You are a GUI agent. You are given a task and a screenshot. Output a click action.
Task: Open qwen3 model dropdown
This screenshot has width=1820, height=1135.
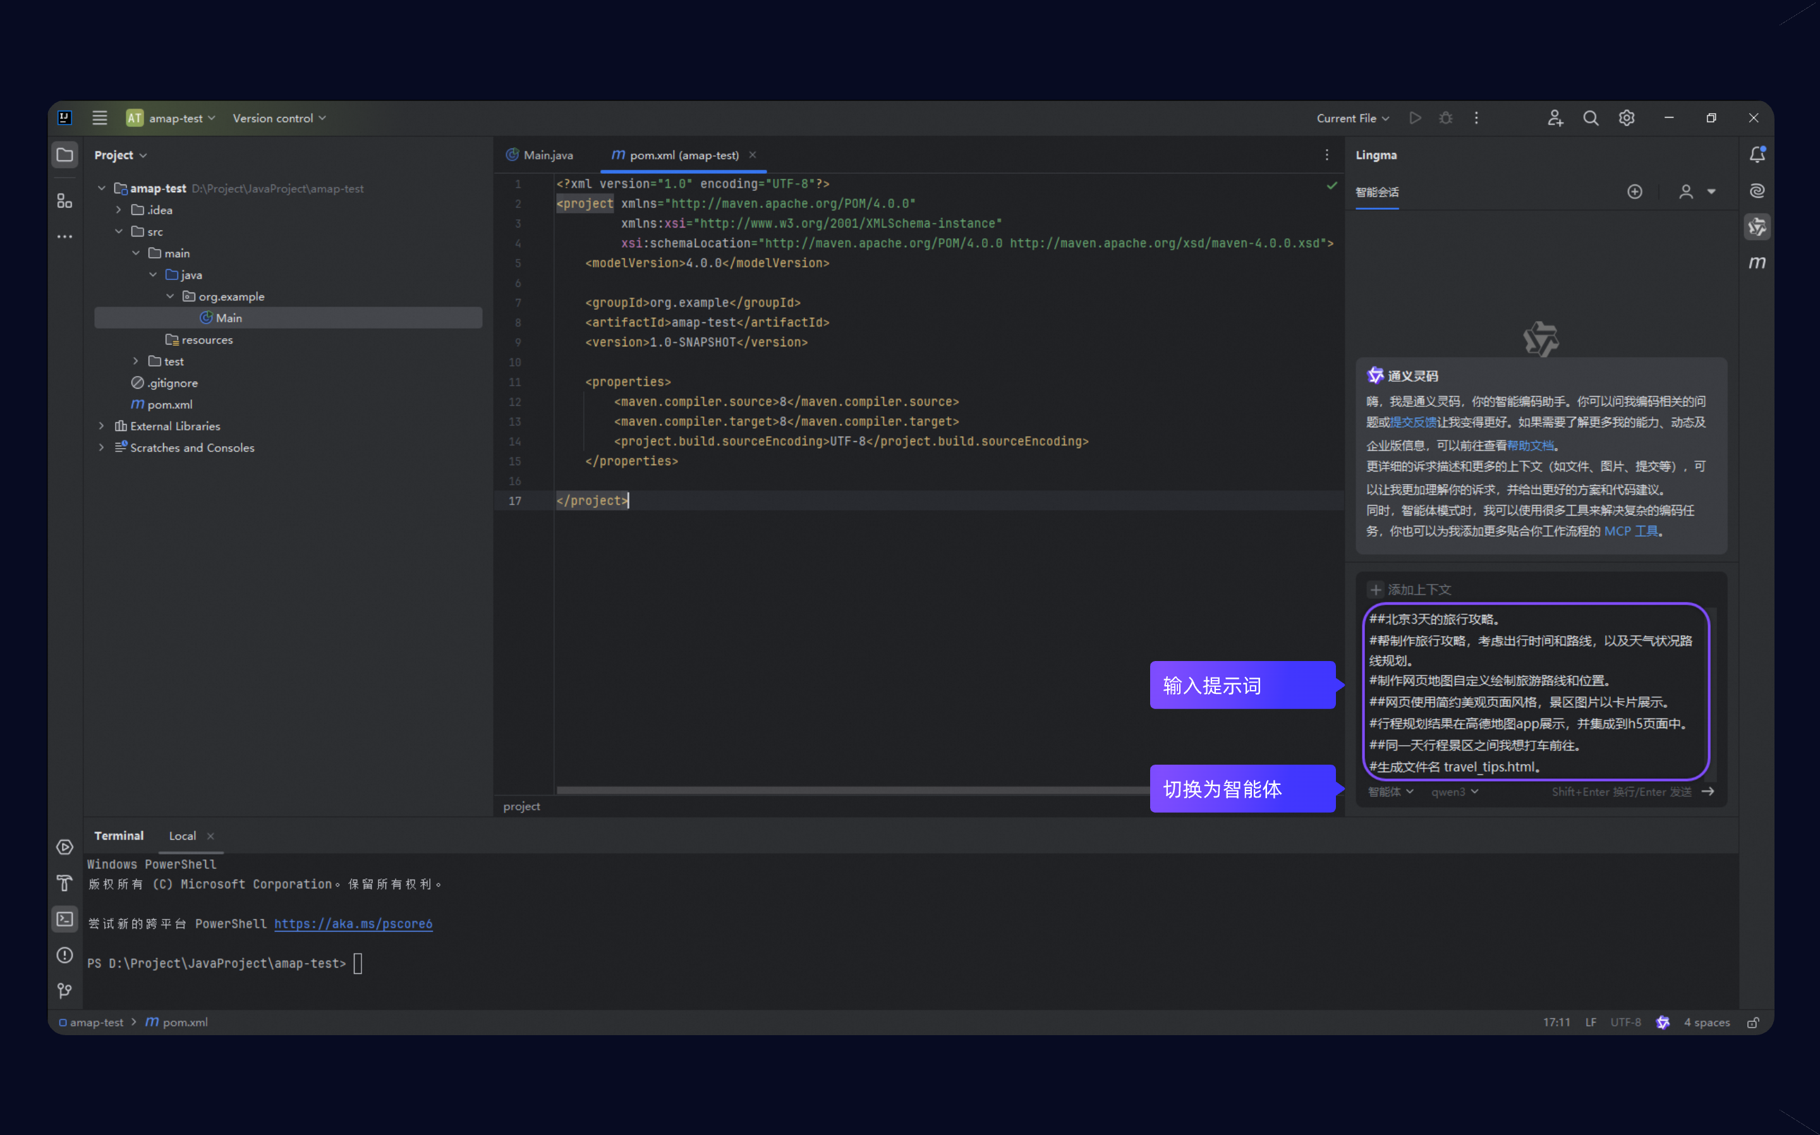tap(1455, 791)
